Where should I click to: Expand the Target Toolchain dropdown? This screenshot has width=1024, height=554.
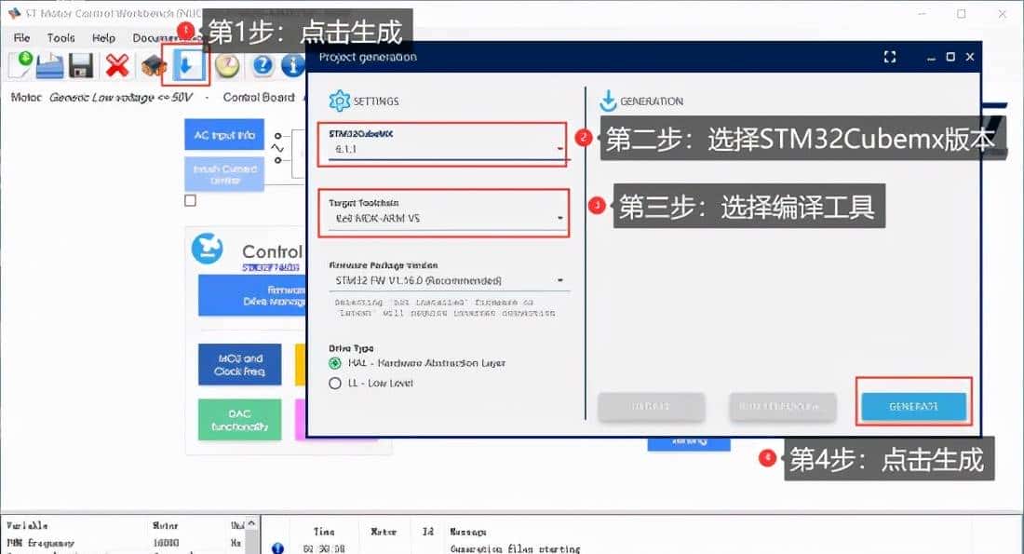pos(559,216)
